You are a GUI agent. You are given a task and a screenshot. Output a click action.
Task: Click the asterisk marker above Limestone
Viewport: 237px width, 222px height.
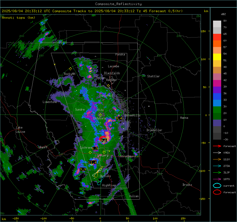click(x=50, y=100)
